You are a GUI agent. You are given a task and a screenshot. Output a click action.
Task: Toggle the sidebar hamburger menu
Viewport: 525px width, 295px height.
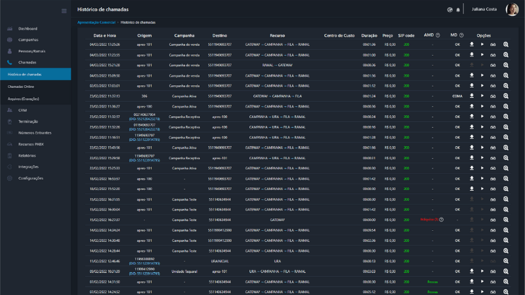coord(64,10)
